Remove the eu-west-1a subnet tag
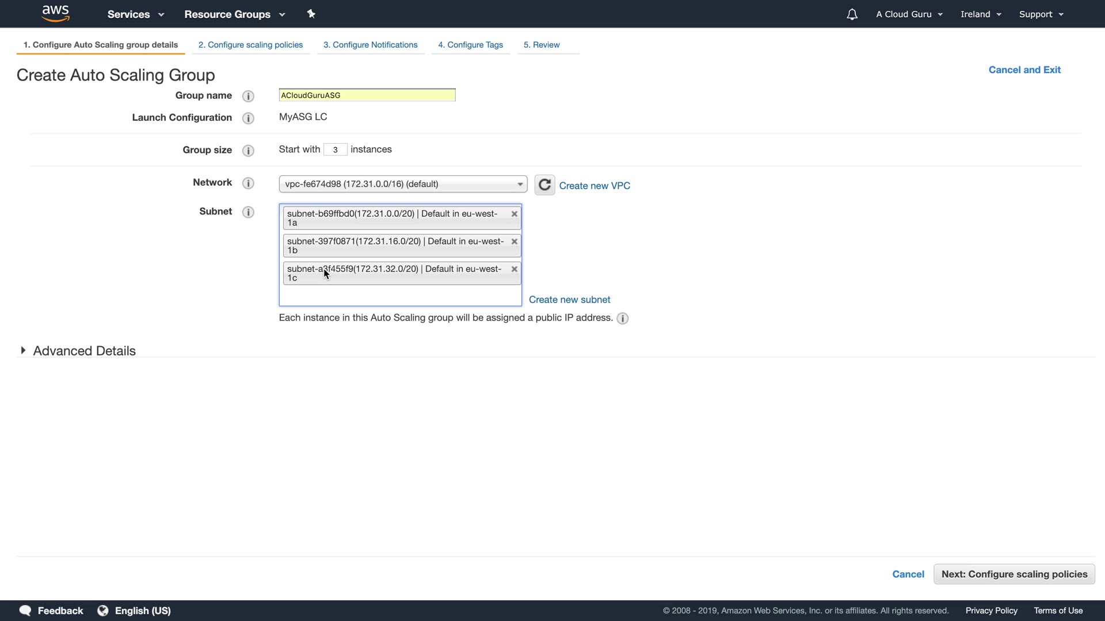 pyautogui.click(x=515, y=214)
